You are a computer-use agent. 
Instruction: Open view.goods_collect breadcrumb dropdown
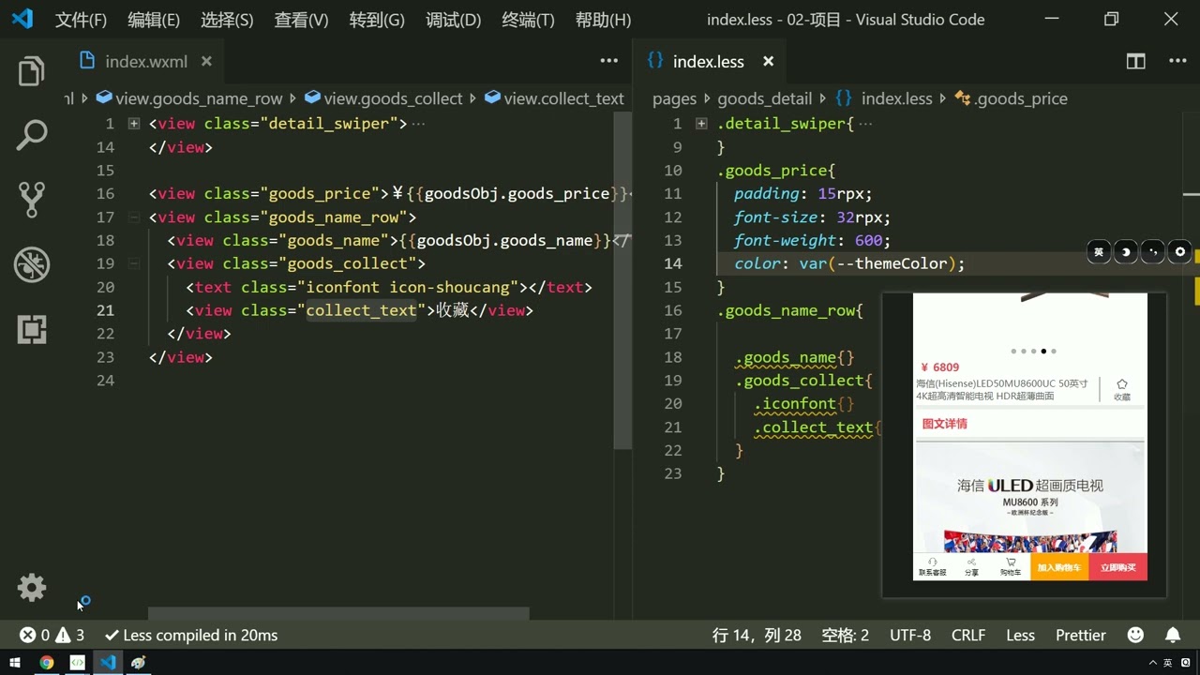(x=383, y=98)
